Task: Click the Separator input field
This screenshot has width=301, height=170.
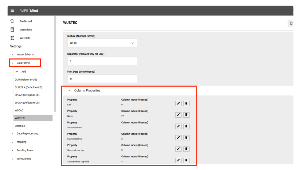Action: pyautogui.click(x=102, y=61)
